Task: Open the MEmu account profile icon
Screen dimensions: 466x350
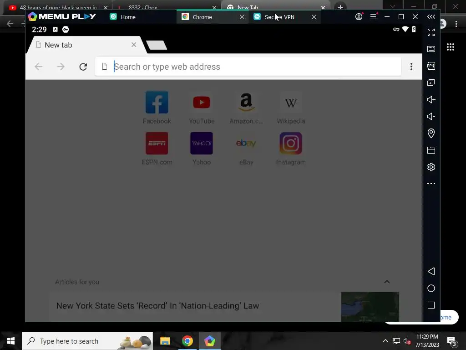Action: [x=359, y=17]
